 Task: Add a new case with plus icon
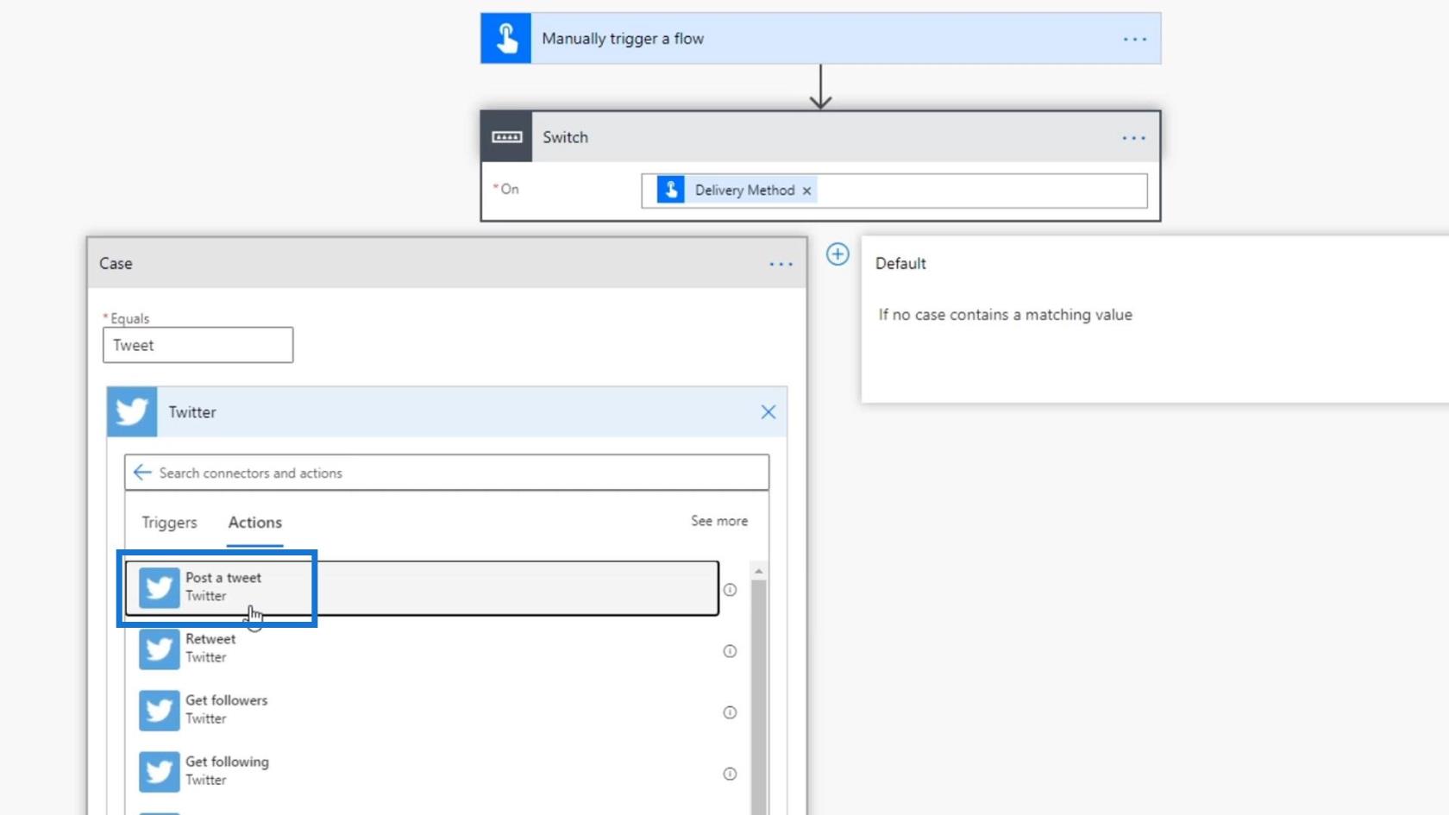click(837, 254)
